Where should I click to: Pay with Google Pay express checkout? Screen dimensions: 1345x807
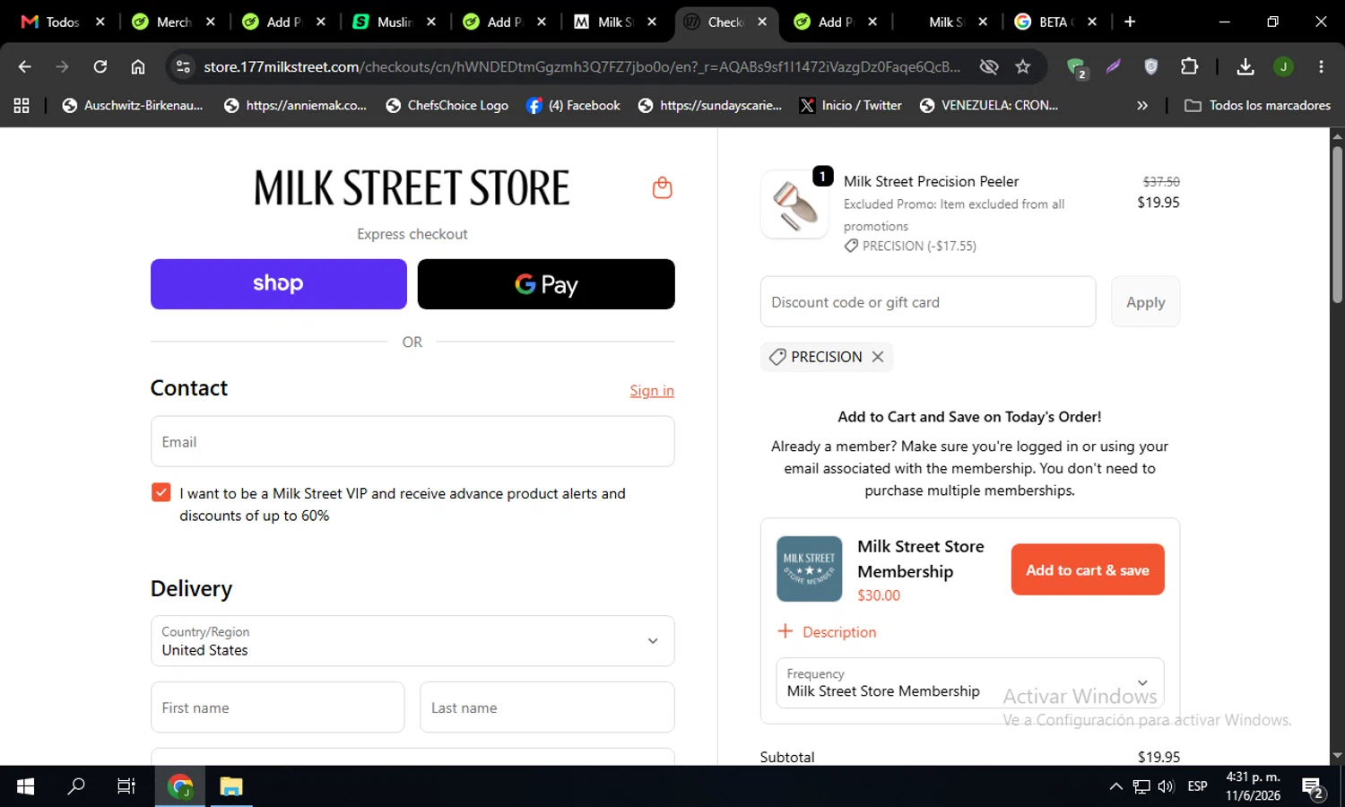point(546,284)
